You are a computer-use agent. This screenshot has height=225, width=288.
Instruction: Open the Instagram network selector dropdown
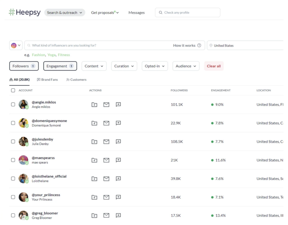click(16, 45)
